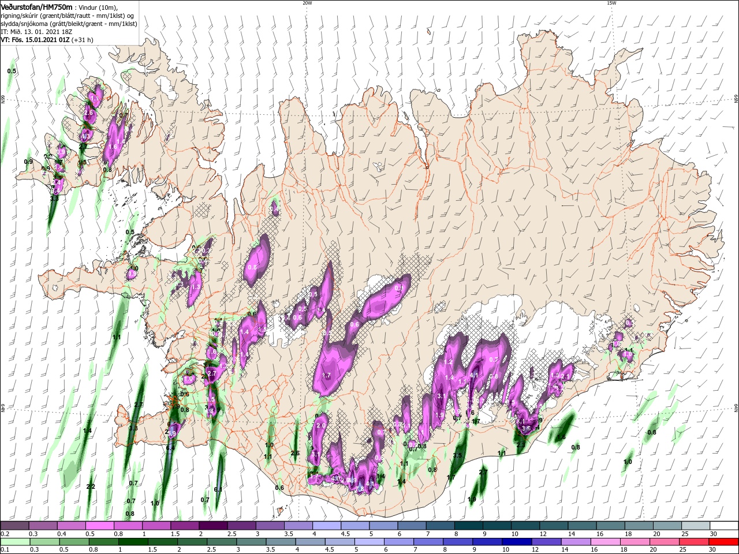Click map precipitation value 2.6

(295, 453)
